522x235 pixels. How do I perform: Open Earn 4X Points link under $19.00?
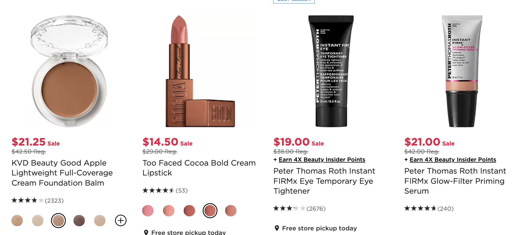[x=322, y=160]
